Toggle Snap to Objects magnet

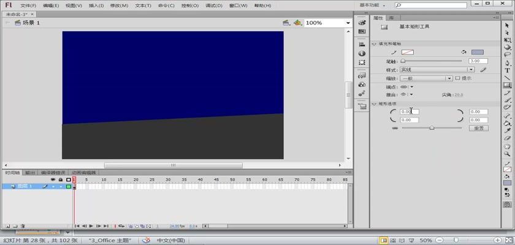pos(507,204)
